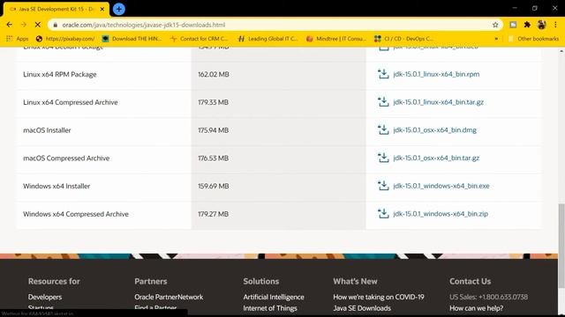Click the page vertical scrollbar thumb
Viewport: 565px width, 317px height.
click(x=561, y=246)
